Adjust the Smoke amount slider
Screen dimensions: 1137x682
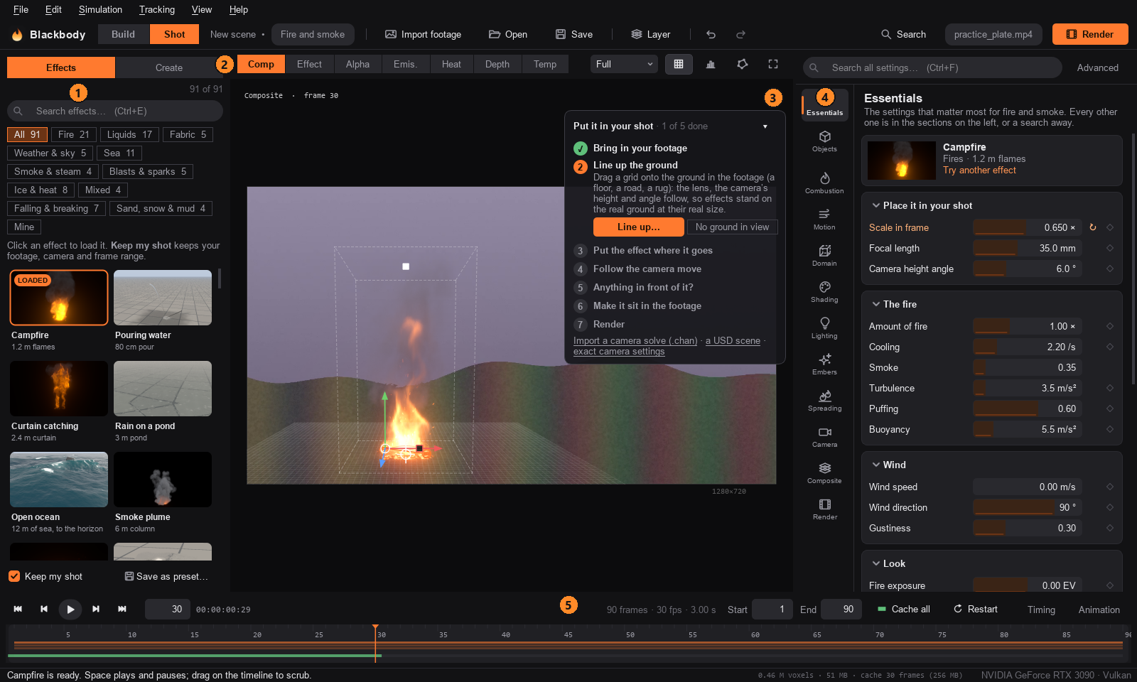[x=1028, y=367]
